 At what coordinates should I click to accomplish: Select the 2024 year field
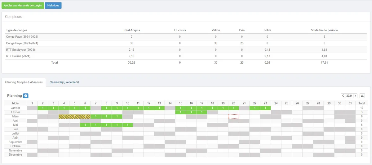click(349, 96)
